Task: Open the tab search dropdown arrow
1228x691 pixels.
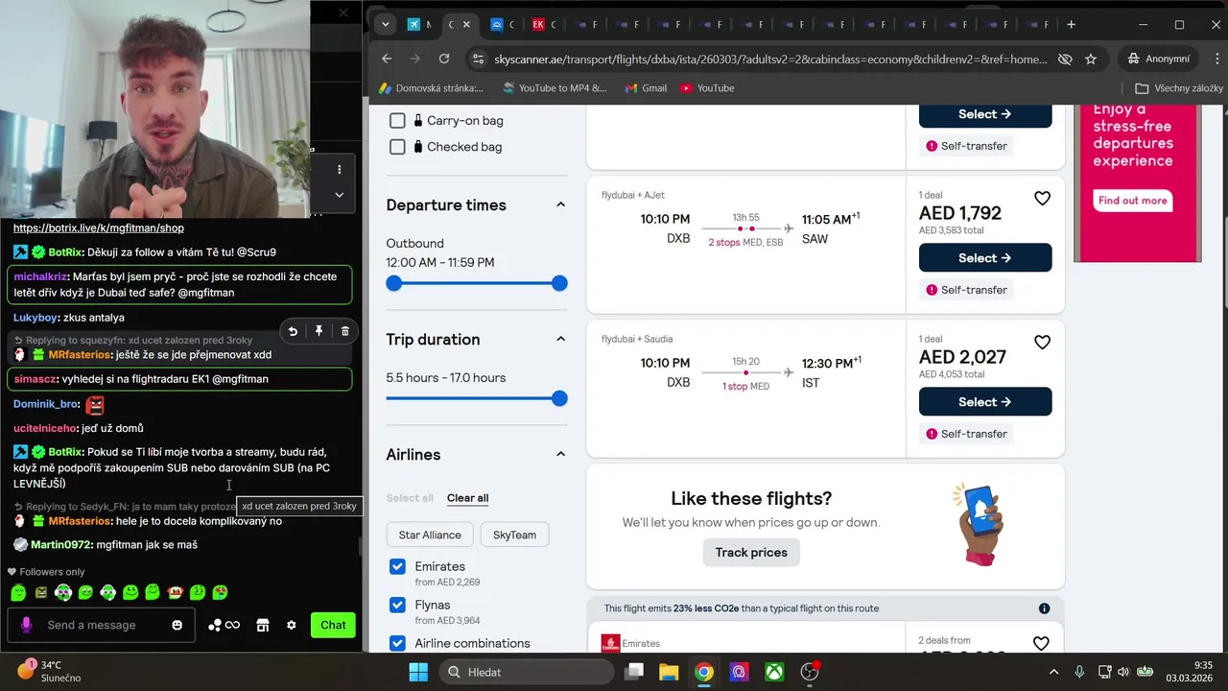Action: pyautogui.click(x=386, y=24)
